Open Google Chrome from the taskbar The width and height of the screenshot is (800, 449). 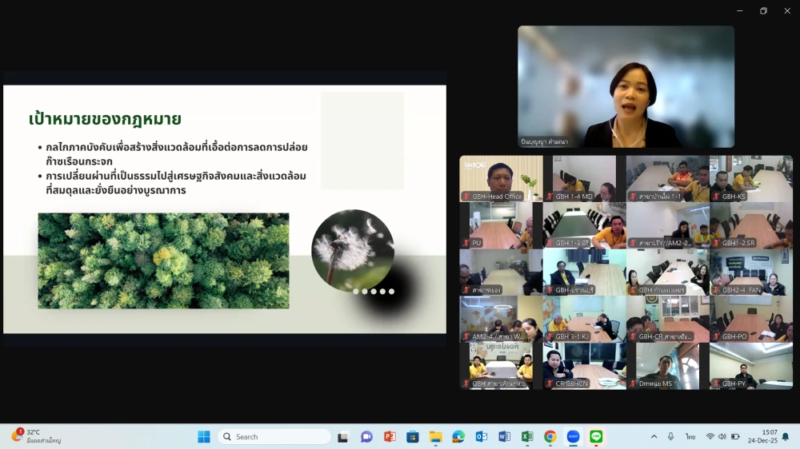click(x=550, y=436)
